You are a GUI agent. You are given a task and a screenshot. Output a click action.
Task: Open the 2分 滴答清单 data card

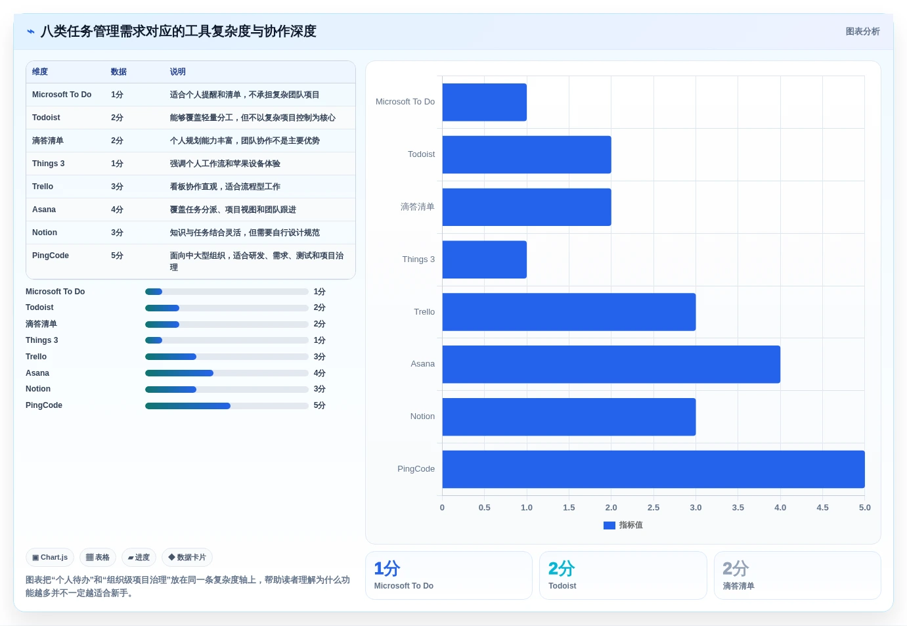(x=797, y=575)
